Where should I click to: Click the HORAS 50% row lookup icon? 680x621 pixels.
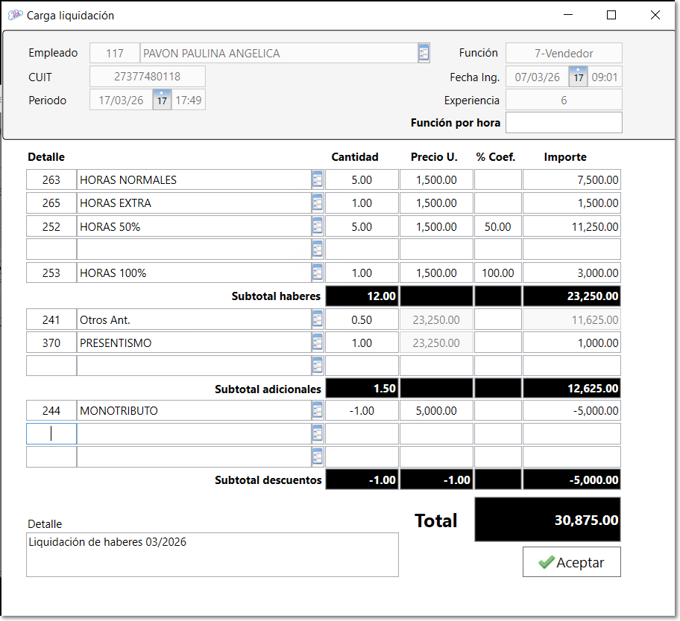(317, 226)
